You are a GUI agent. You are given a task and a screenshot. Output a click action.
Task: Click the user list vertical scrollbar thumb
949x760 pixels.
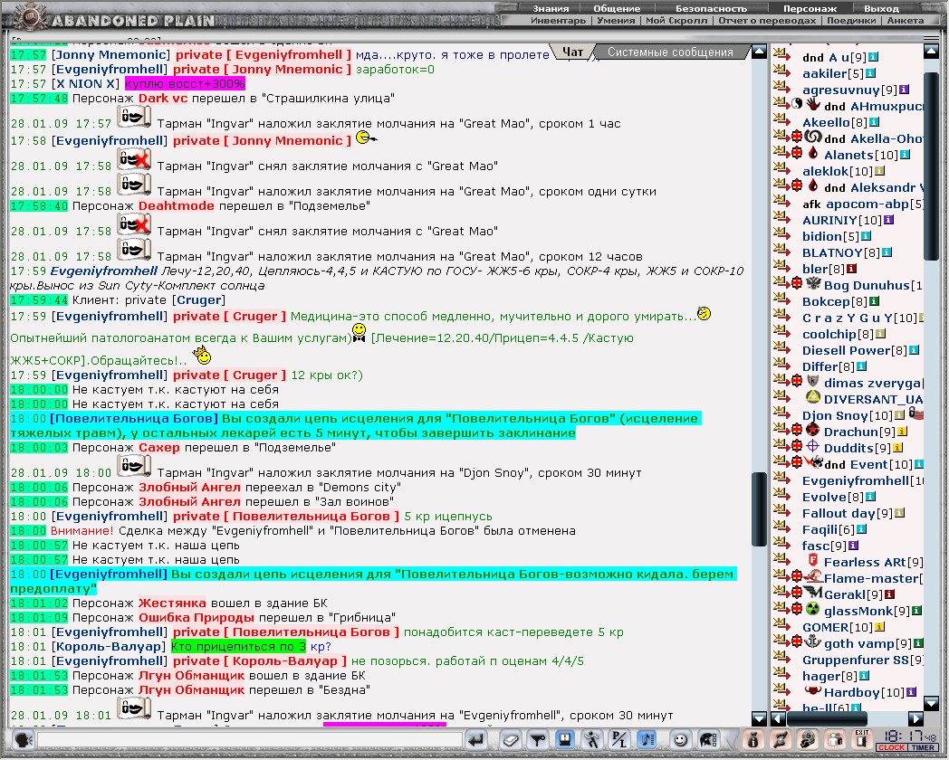pos(932,168)
